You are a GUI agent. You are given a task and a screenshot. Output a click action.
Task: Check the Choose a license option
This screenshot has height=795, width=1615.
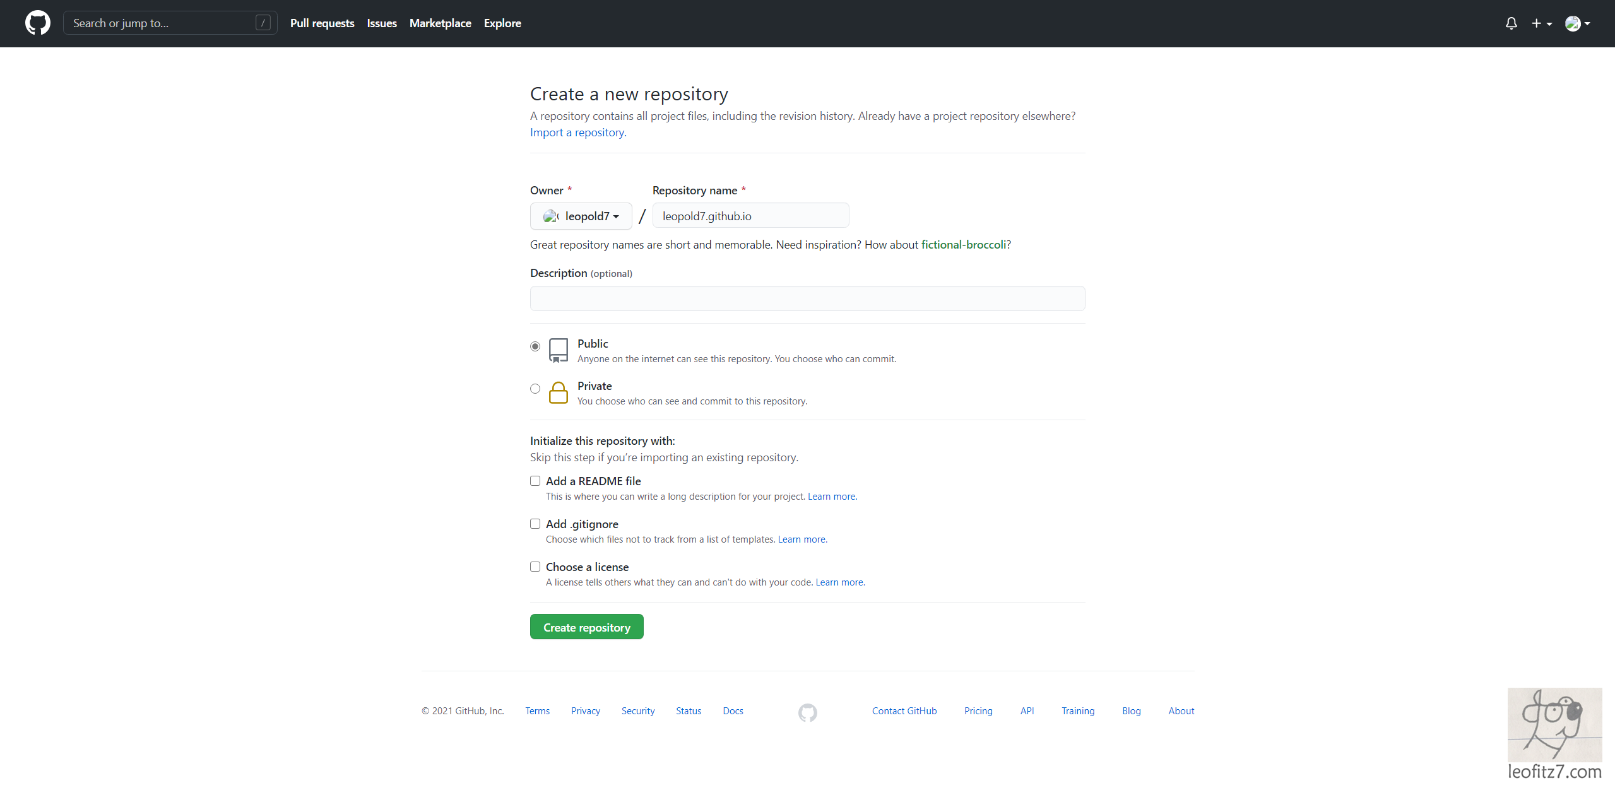click(x=535, y=566)
